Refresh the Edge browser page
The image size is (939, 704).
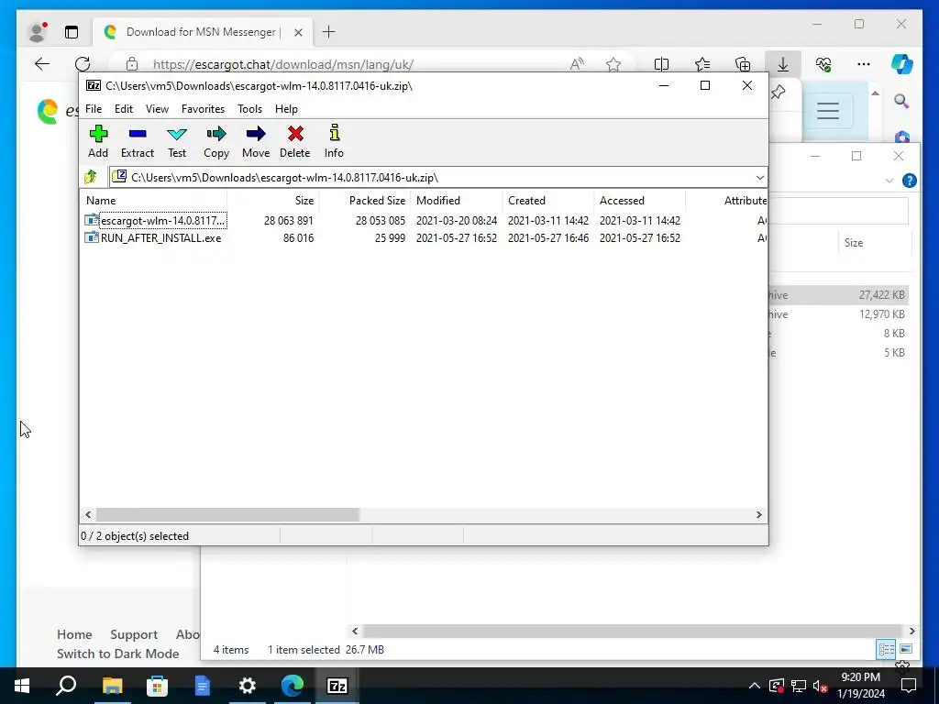pos(83,64)
